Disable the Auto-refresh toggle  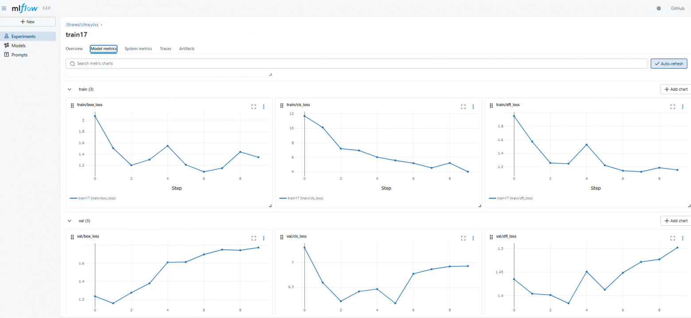click(x=668, y=63)
